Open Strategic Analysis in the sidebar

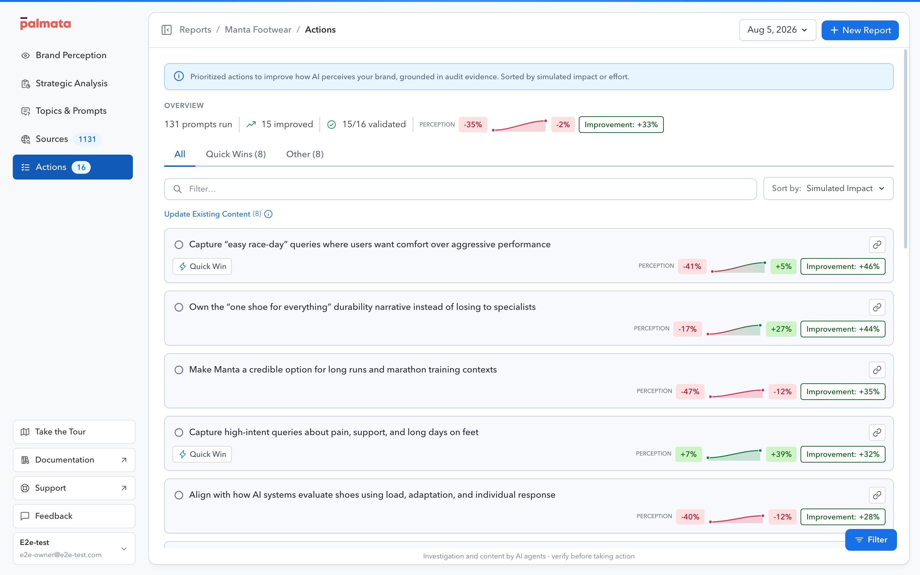[73, 84]
